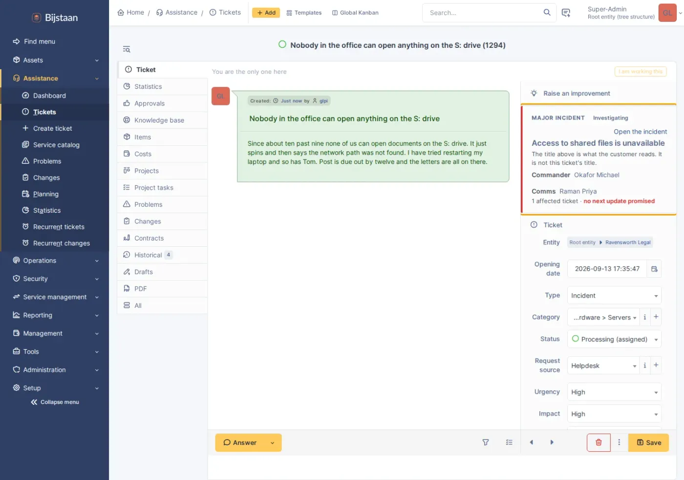The image size is (684, 480).
Task: Go to previous ticket arrow
Action: [x=532, y=442]
